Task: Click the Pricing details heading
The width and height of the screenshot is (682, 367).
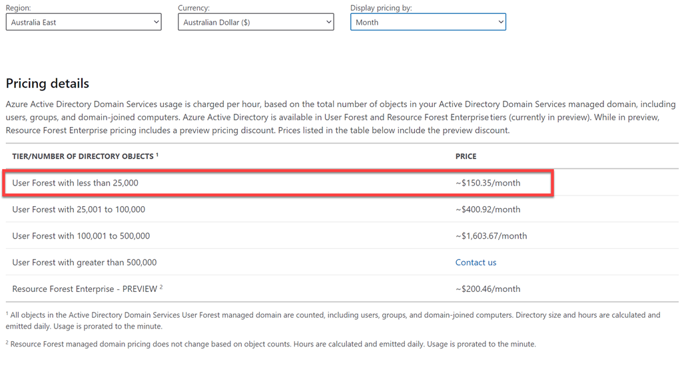Action: (x=47, y=84)
